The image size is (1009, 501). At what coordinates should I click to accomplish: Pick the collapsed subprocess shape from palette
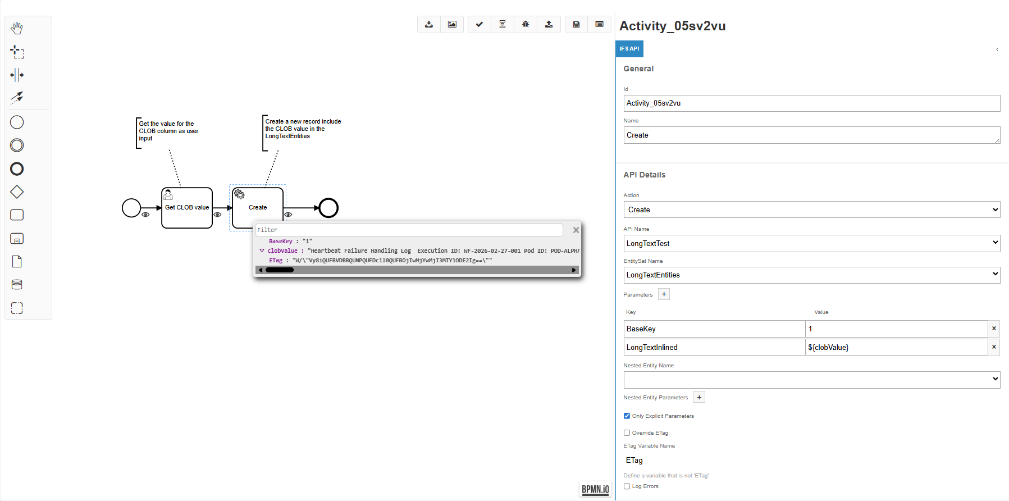click(x=17, y=239)
